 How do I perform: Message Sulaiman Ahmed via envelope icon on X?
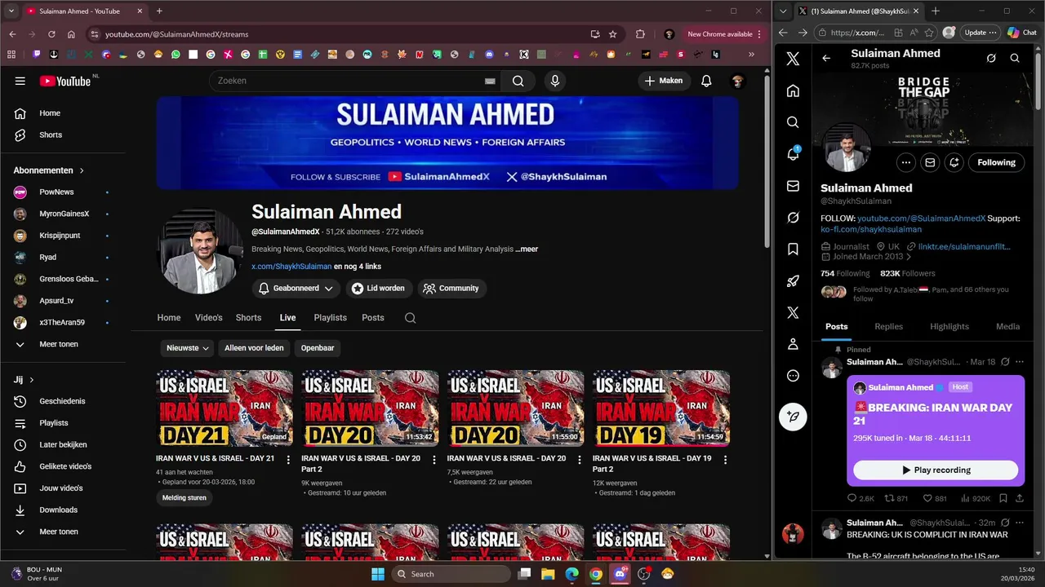[930, 162]
